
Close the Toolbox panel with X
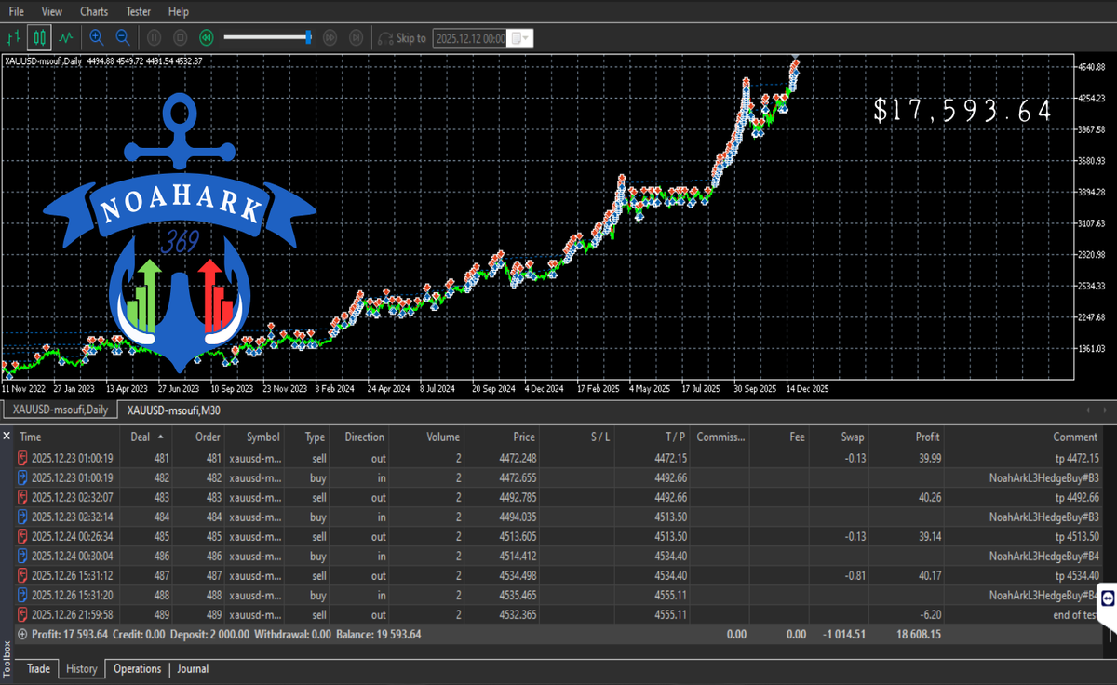(7, 436)
